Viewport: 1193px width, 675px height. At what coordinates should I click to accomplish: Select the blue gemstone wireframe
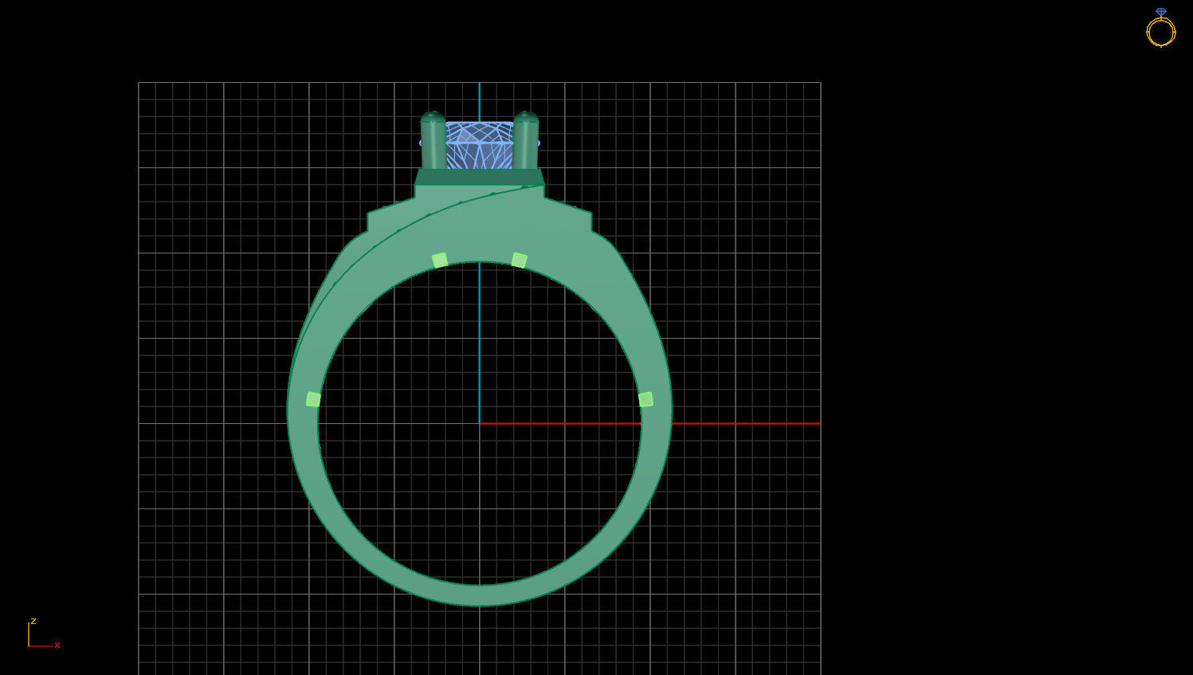(479, 145)
